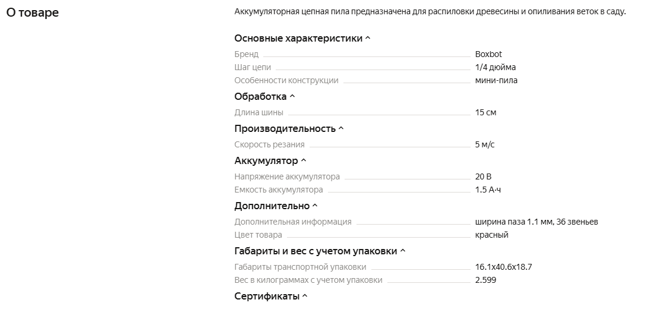Toggle the Производительность section chevron

click(x=341, y=128)
